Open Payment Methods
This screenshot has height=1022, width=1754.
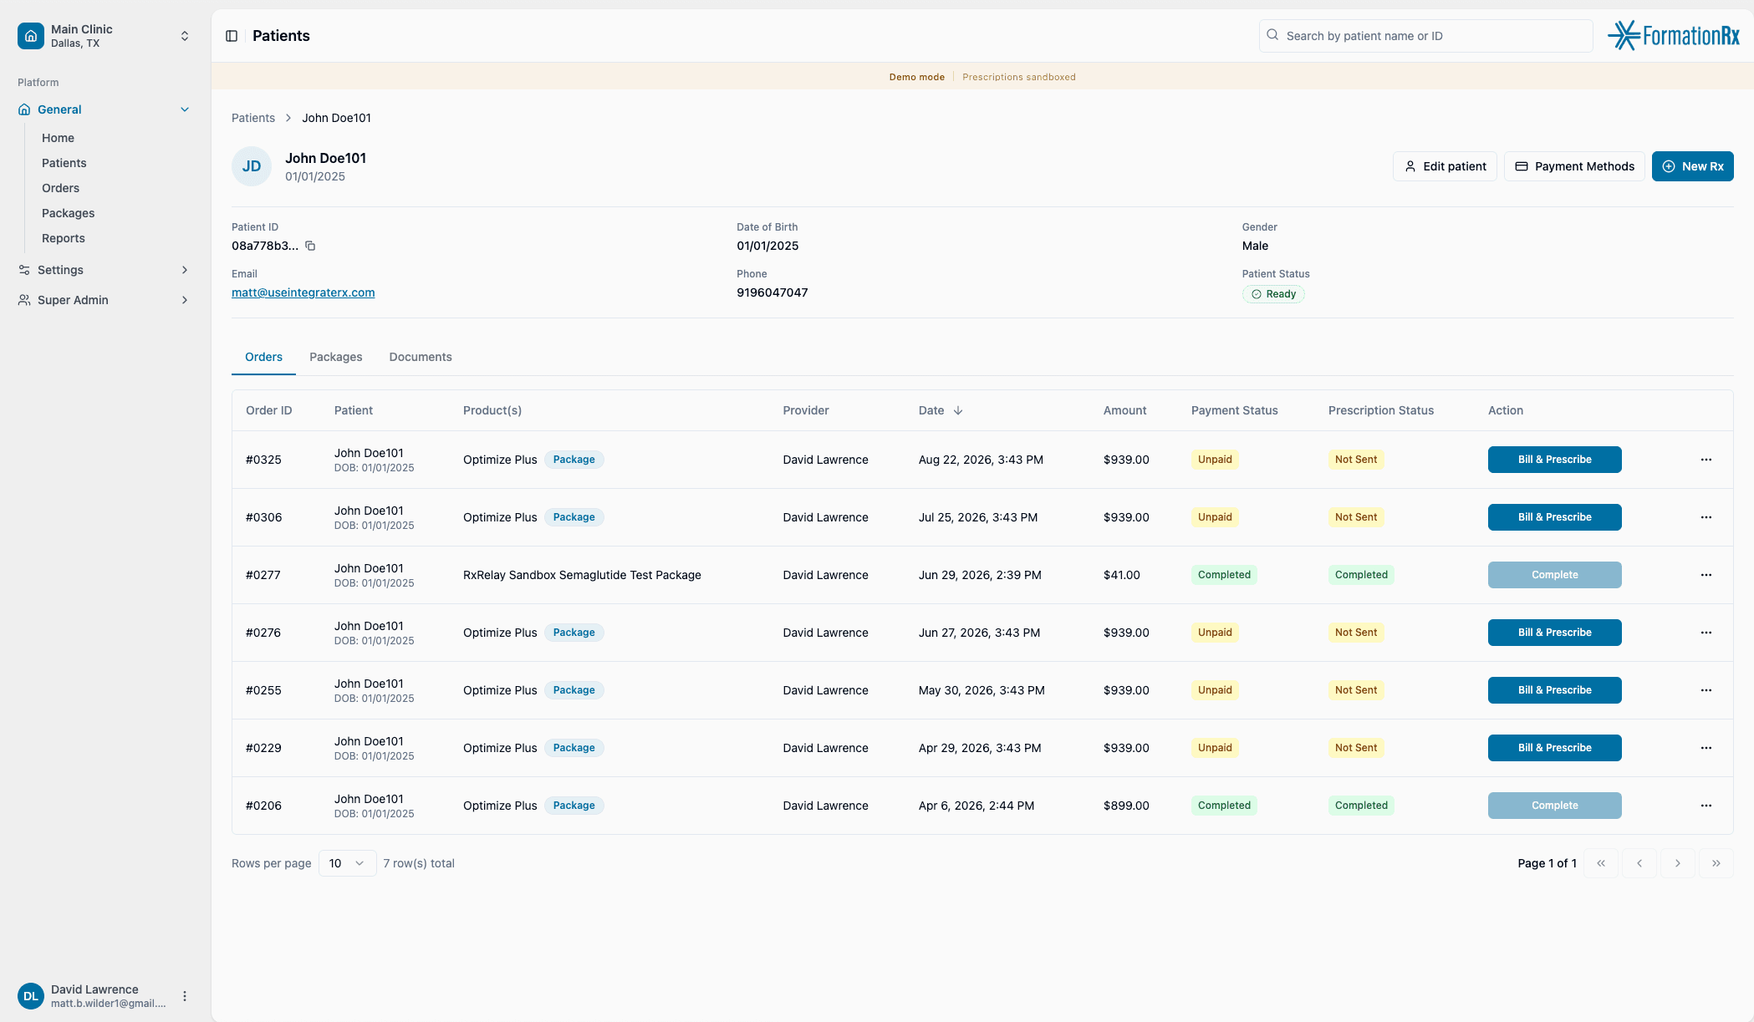[x=1574, y=166]
